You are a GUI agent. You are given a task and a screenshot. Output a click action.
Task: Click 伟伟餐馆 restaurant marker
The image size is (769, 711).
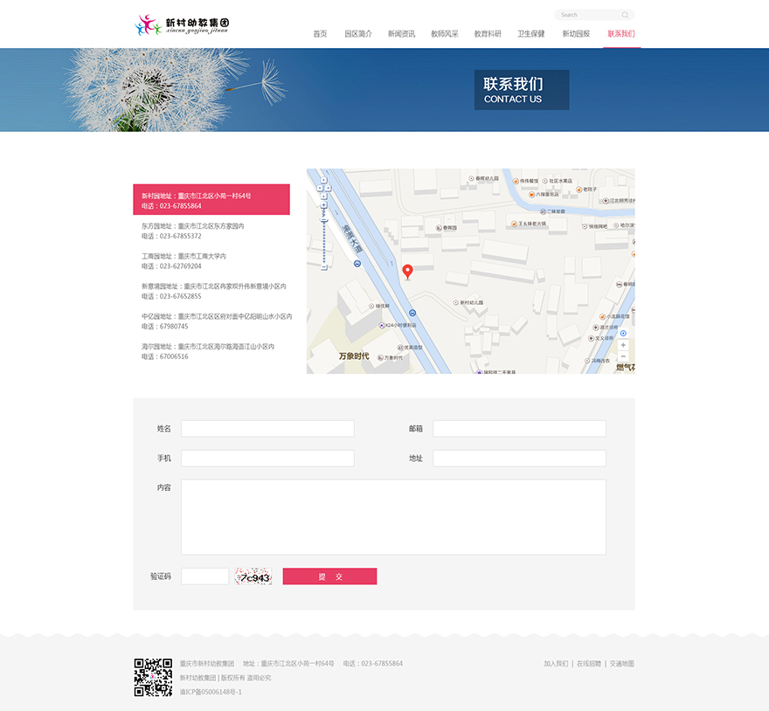click(x=516, y=181)
